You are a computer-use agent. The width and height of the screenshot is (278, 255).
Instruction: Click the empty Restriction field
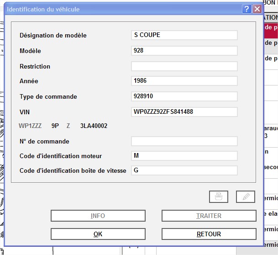point(184,66)
